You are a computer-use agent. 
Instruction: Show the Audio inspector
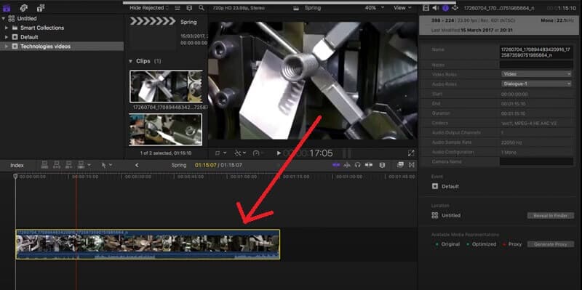pyautogui.click(x=435, y=8)
